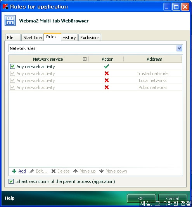Click the up arrow Move up icon
The image size is (192, 207).
tap(75, 171)
